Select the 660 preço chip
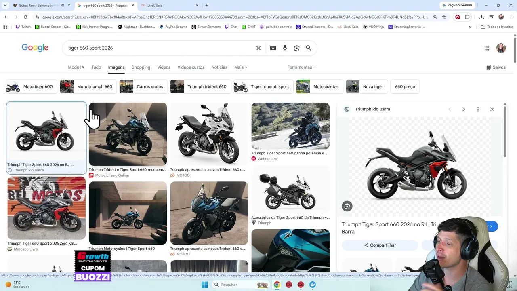The height and width of the screenshot is (291, 517). 405,86
